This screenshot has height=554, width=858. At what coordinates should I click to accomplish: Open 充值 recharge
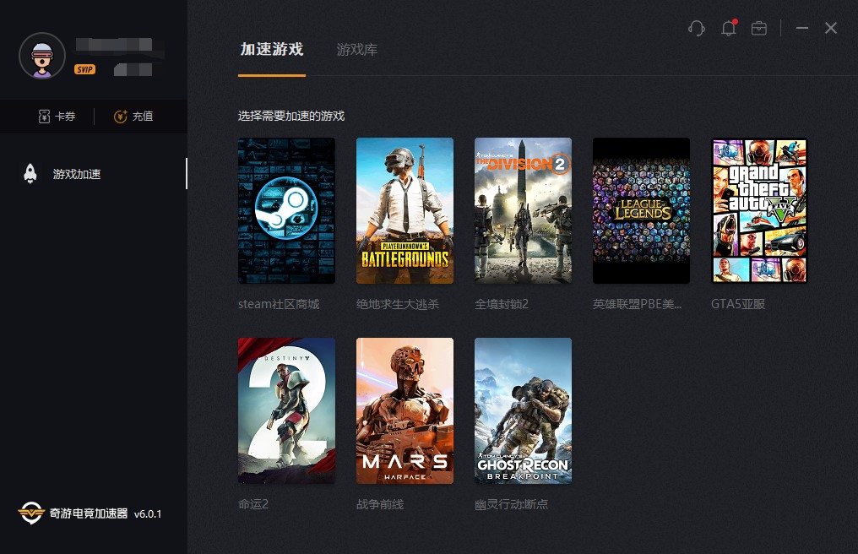(133, 116)
